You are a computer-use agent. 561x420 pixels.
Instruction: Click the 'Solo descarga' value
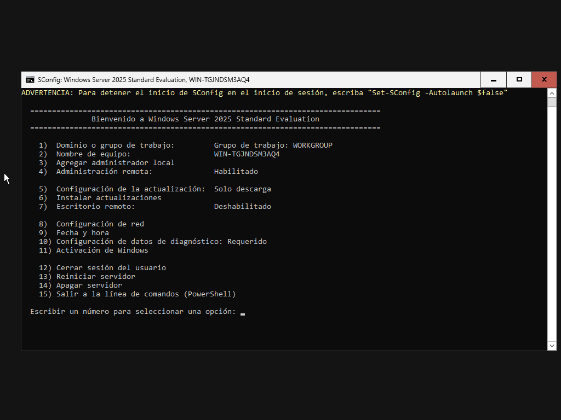[x=243, y=189]
